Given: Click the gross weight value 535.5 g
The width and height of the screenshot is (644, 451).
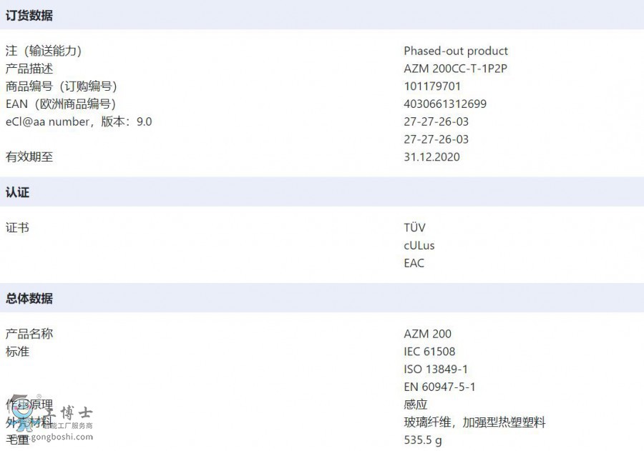Looking at the screenshot, I should tap(423, 440).
